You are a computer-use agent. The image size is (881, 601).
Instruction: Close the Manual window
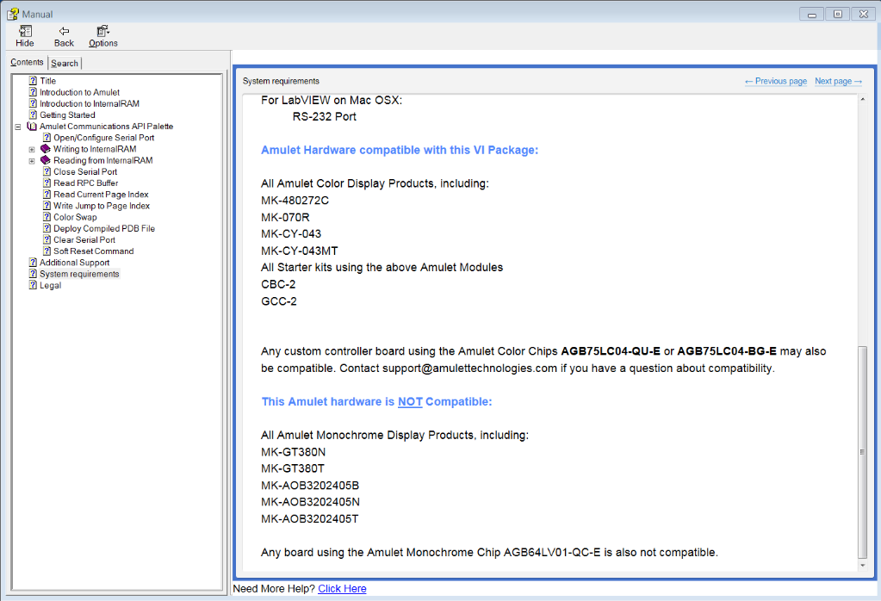(864, 14)
